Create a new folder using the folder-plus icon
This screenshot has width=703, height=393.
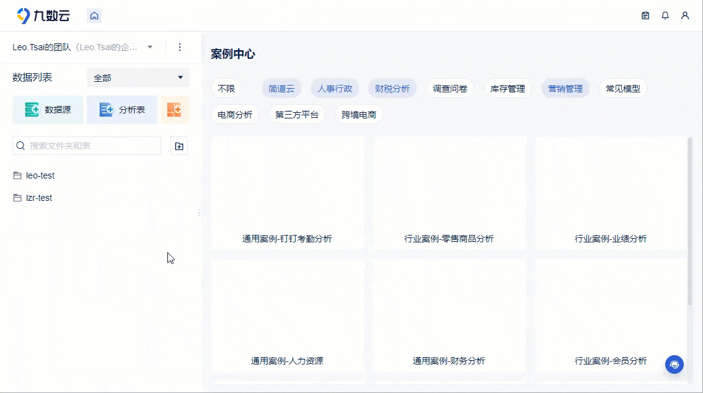[x=179, y=146]
